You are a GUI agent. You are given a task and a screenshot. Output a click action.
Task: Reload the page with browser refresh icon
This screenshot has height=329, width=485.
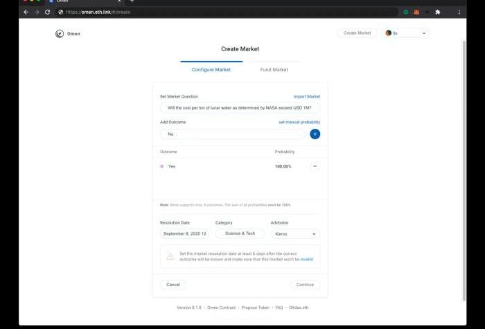47,12
